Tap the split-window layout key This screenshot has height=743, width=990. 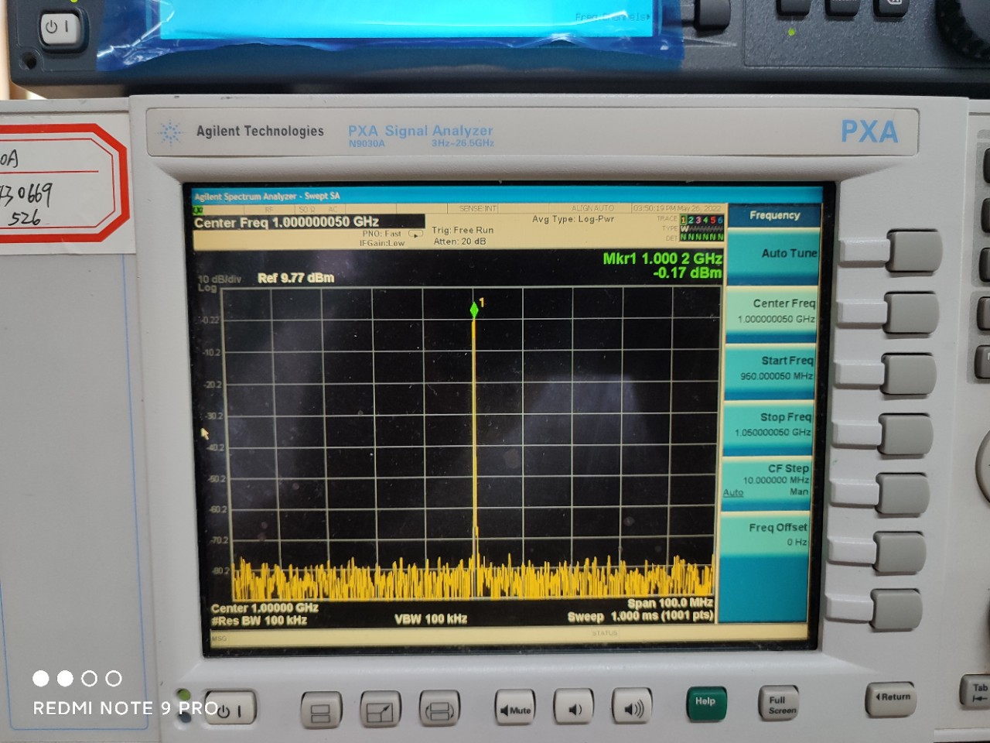pyautogui.click(x=320, y=710)
